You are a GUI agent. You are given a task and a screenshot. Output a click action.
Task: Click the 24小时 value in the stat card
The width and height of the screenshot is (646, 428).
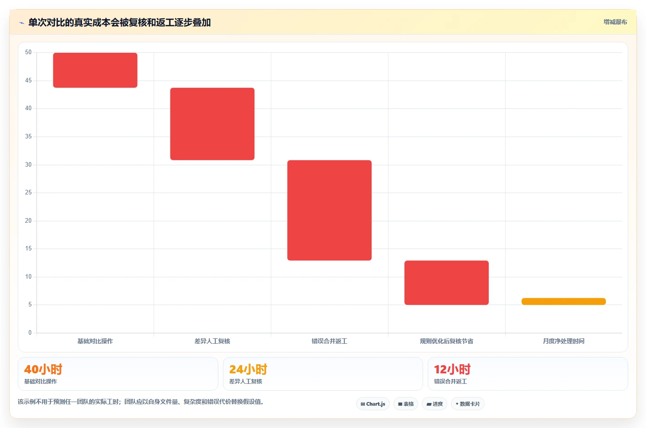(x=248, y=369)
